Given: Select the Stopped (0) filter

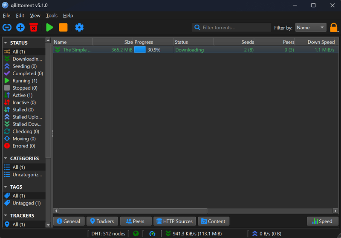Looking at the screenshot, I should pyautogui.click(x=24, y=88).
